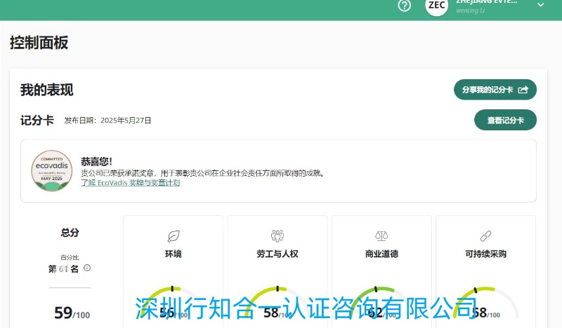Click the 记分卡 subheading
The height and width of the screenshot is (328, 562).
[37, 120]
